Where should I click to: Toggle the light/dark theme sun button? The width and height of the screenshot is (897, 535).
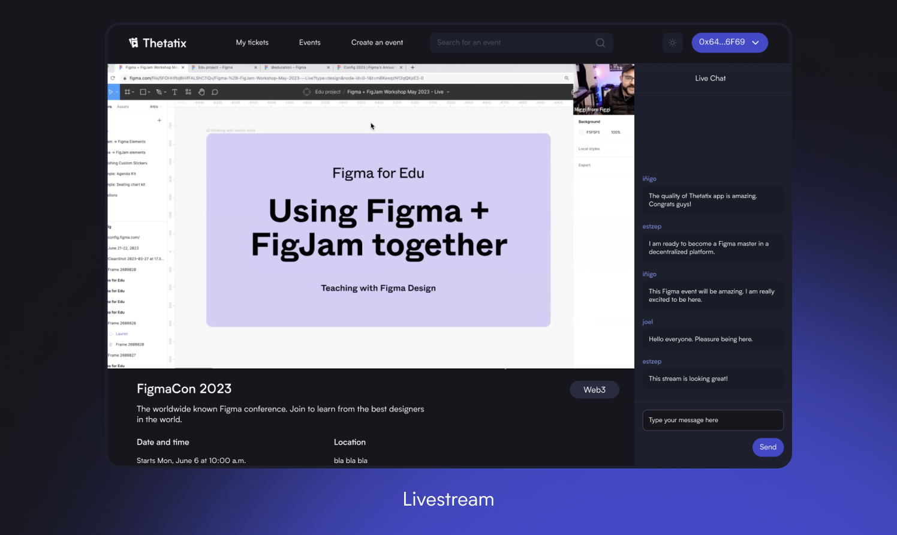click(673, 43)
